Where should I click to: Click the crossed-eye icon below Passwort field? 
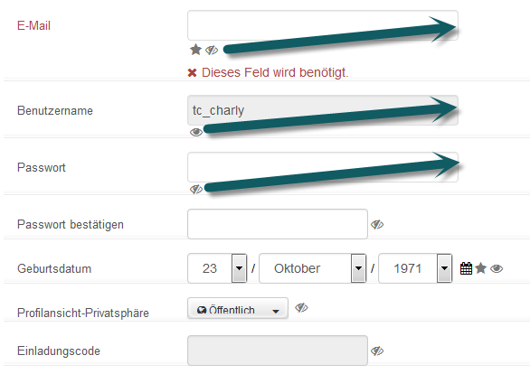(196, 189)
